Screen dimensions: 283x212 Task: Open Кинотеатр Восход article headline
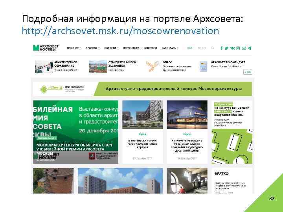point(187,146)
